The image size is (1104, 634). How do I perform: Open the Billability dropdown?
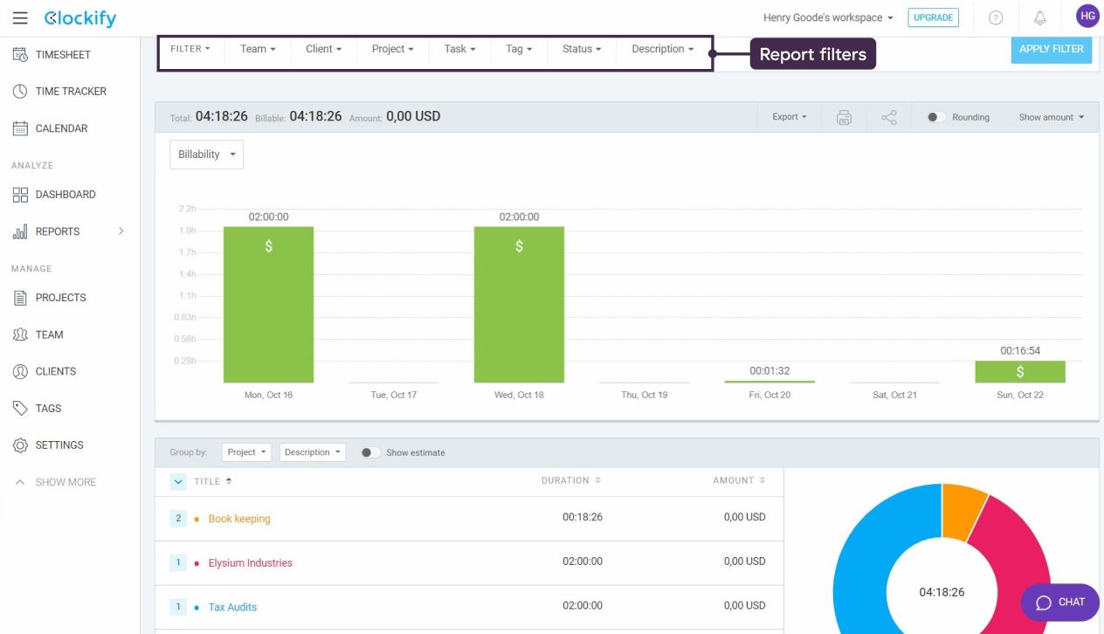point(206,155)
